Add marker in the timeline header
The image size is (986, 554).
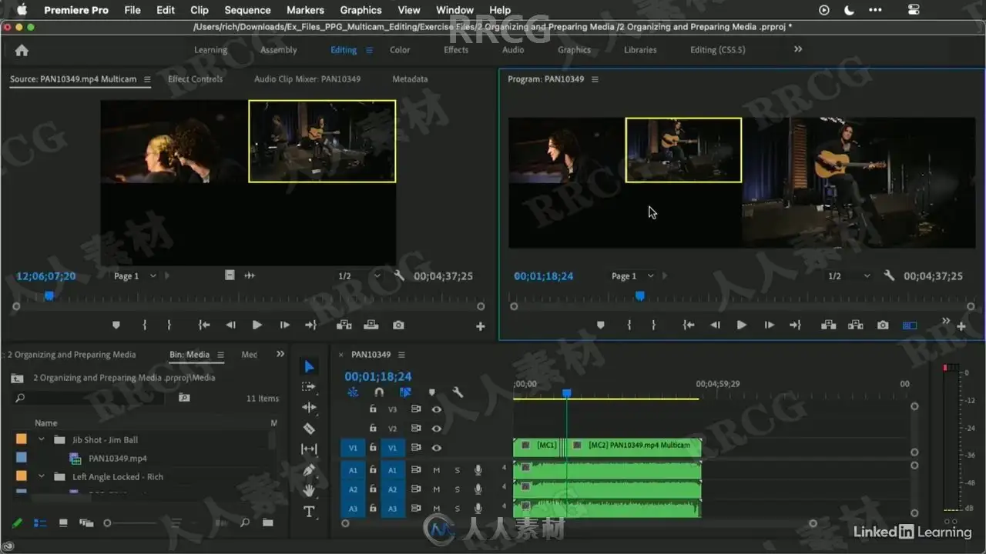click(432, 392)
